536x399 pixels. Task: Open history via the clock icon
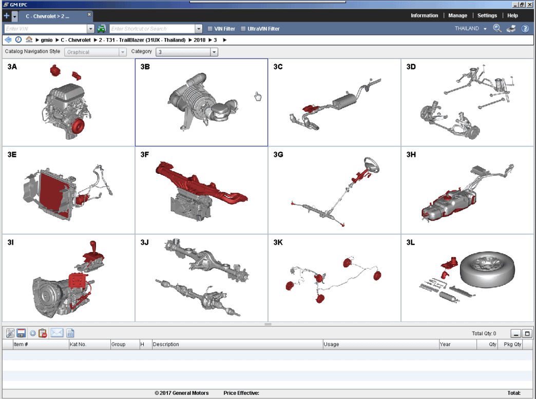18,40
